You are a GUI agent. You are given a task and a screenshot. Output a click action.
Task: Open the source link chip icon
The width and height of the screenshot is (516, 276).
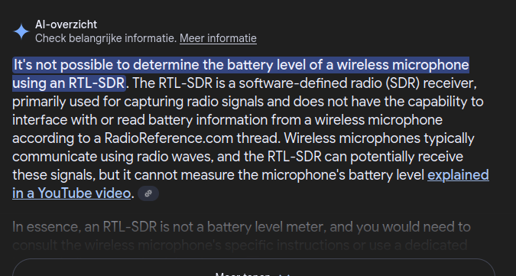click(x=148, y=193)
